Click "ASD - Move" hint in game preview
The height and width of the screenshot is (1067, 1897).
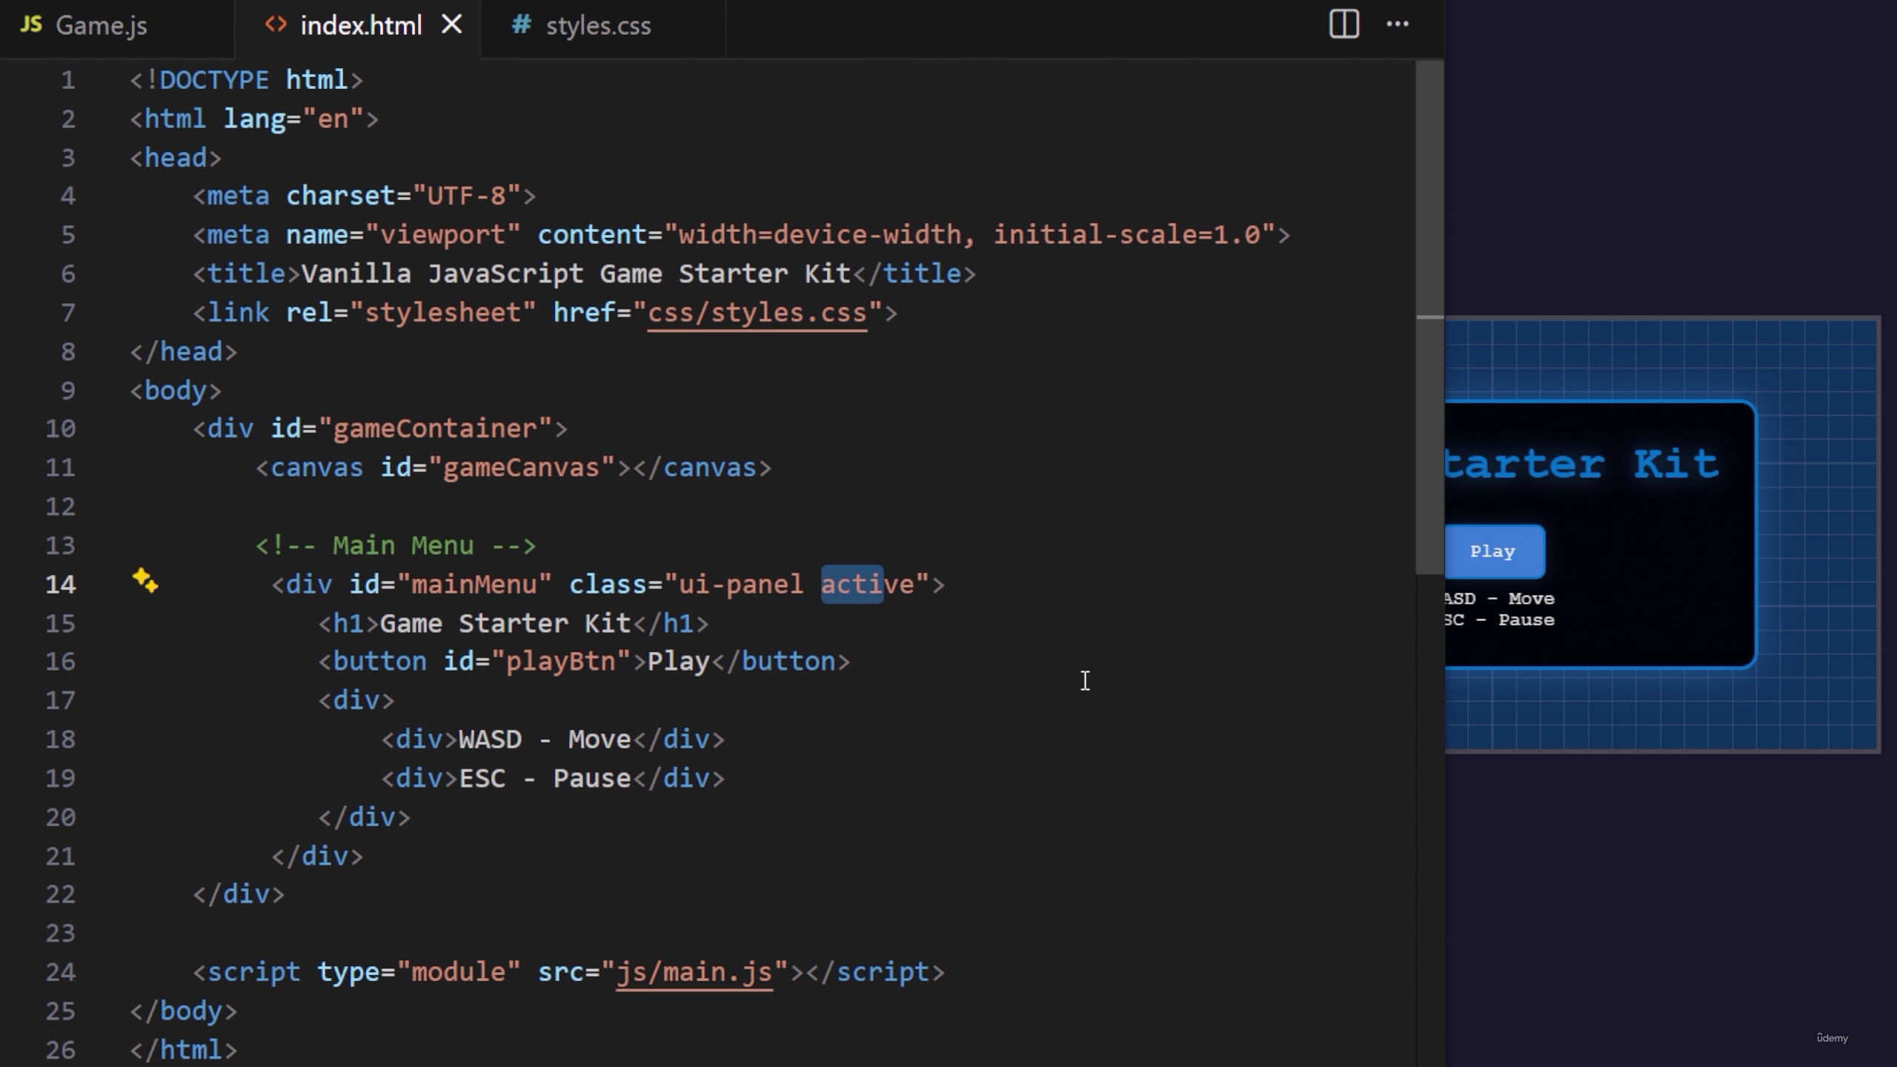(x=1500, y=599)
